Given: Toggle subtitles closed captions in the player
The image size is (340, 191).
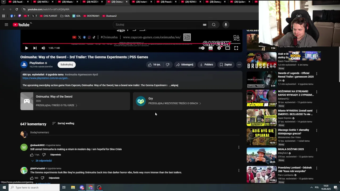Looking at the screenshot, I should pos(211,48).
